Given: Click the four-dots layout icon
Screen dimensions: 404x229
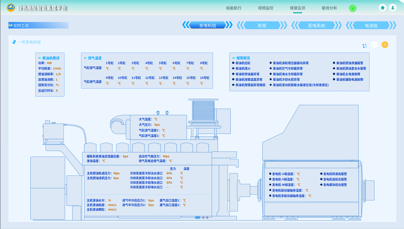Looking at the screenshot, I should click(364, 46).
